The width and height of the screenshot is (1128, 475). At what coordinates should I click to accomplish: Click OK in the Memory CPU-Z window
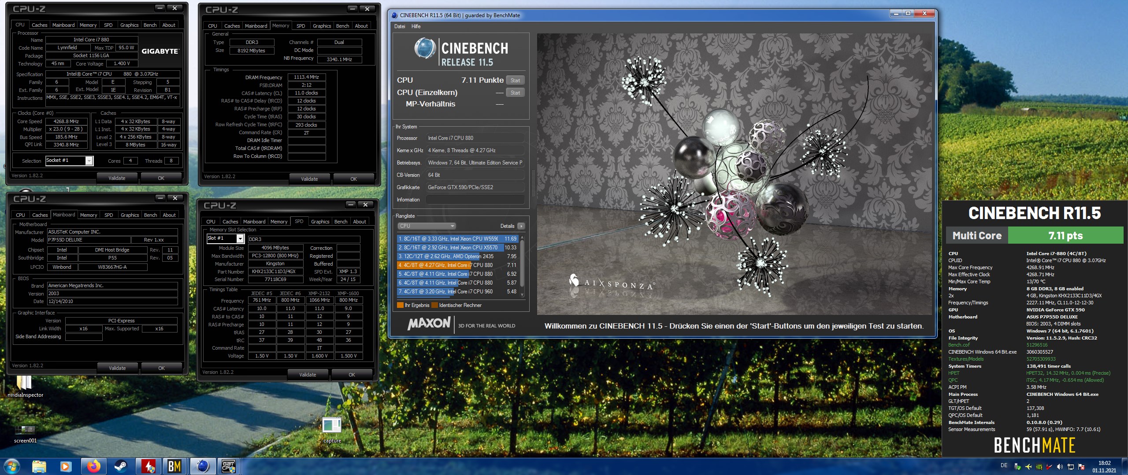click(x=353, y=179)
